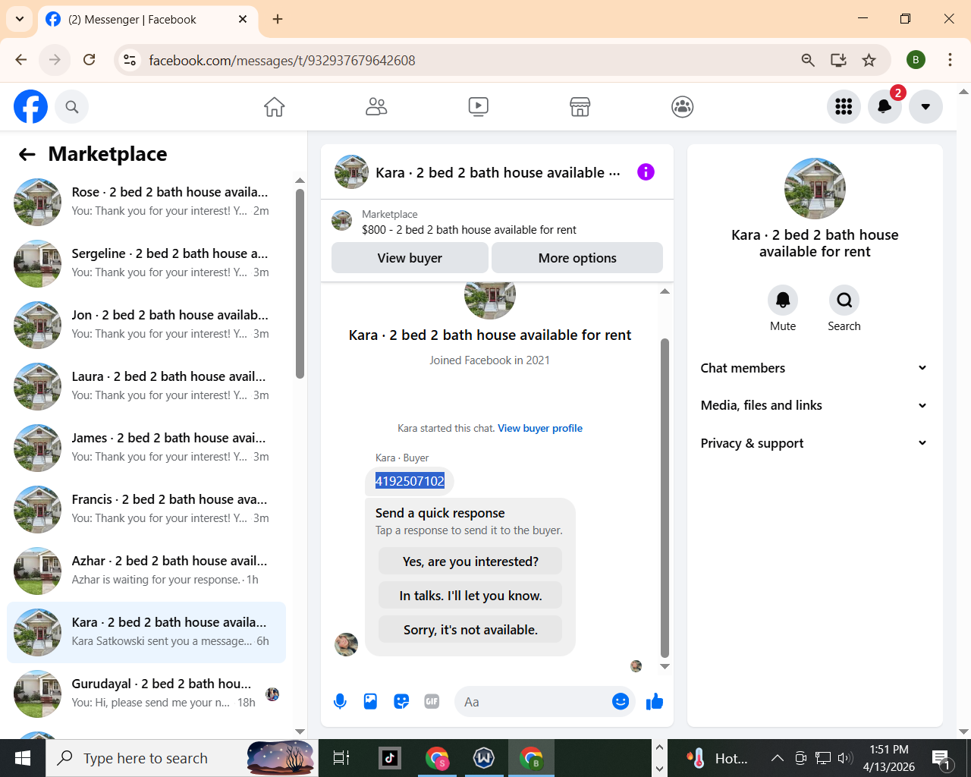Click the chat message area scrollbar
This screenshot has height=777, width=971.
(x=665, y=497)
